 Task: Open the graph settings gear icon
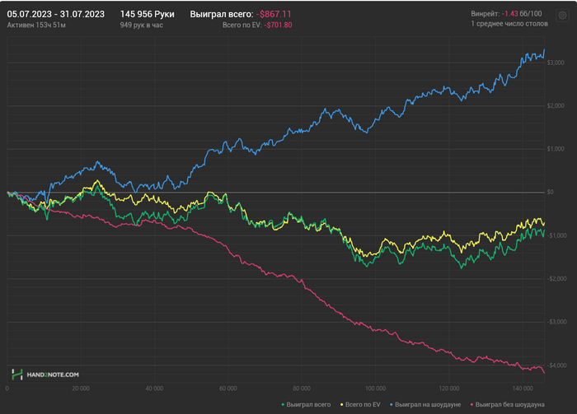coord(562,16)
